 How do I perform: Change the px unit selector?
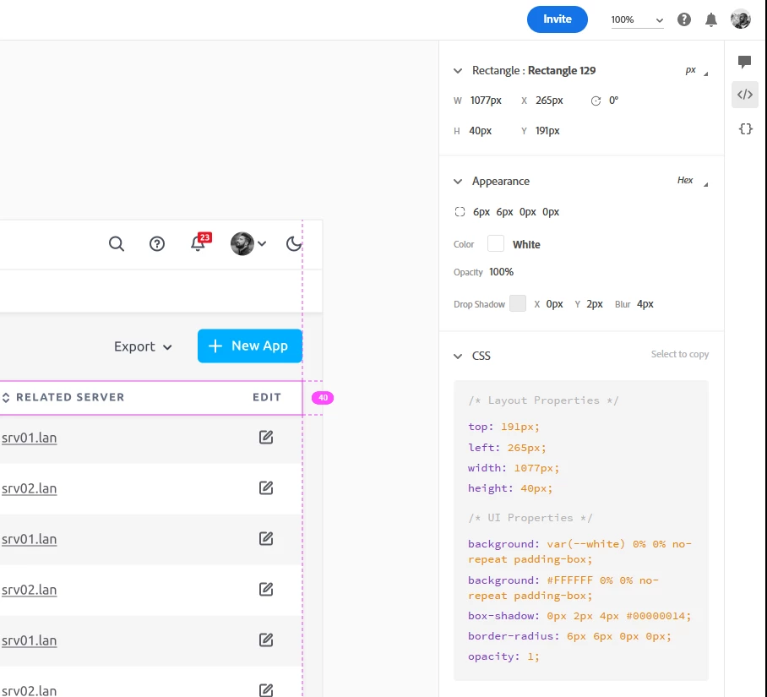697,70
